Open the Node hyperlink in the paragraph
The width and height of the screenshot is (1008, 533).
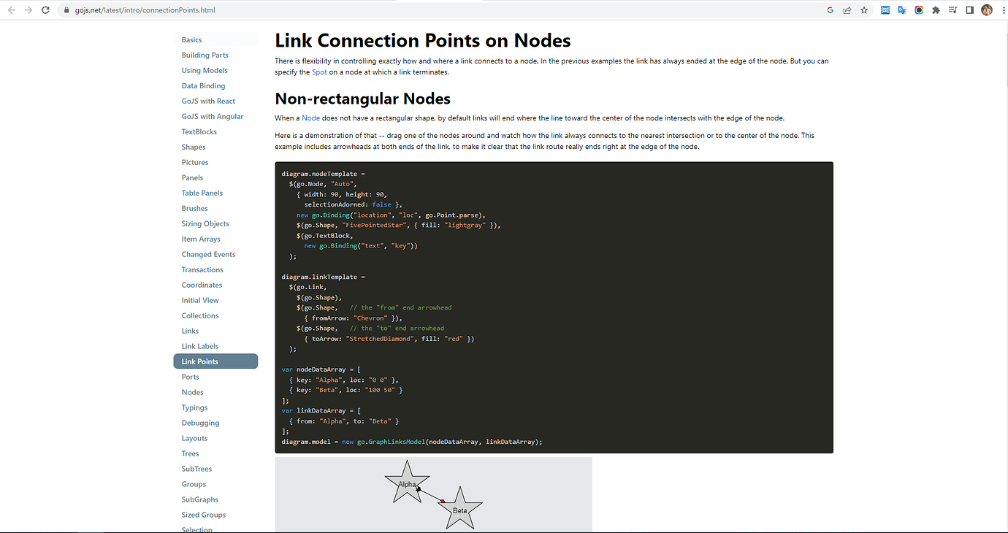310,118
